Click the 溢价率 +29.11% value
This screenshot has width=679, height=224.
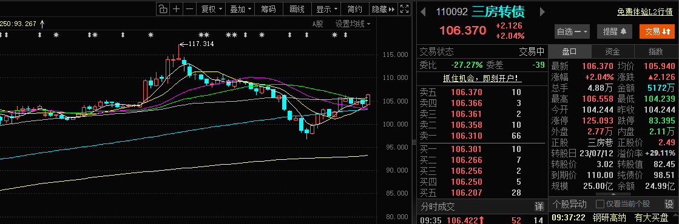[x=660, y=153]
